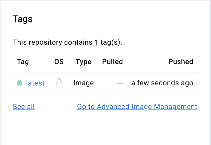
Task: Click the word repository in description
Action: 45,42
